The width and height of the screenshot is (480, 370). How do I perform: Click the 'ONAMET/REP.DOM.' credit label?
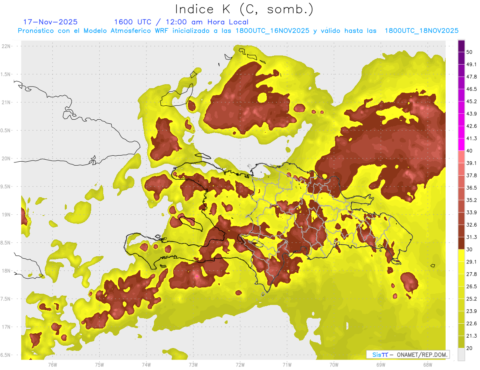422,354
